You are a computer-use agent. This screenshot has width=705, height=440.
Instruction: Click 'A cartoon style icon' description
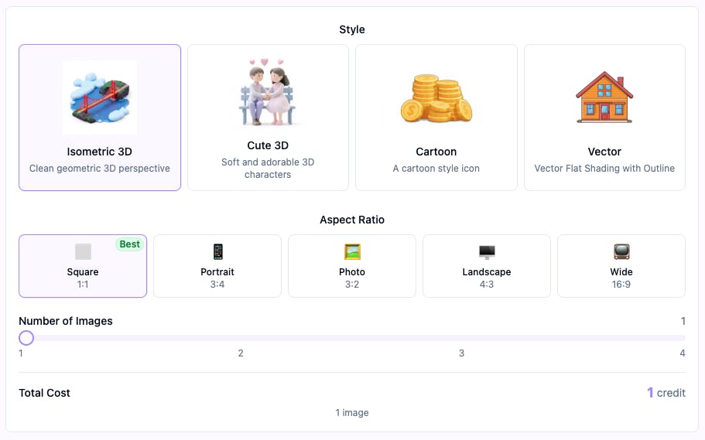436,168
